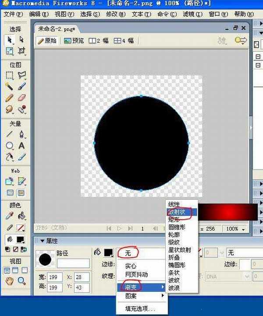Switch to the 原始 (Original) view tab
The width and height of the screenshot is (263, 316).
click(x=47, y=41)
